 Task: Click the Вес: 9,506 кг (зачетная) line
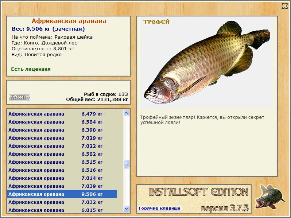coord(48,29)
